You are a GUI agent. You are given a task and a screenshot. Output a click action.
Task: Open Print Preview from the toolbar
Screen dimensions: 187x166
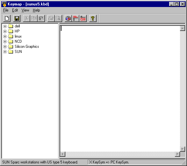tap(58, 18)
